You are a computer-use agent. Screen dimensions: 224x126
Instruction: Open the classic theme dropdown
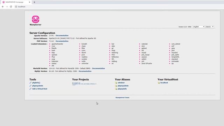tap(210, 27)
